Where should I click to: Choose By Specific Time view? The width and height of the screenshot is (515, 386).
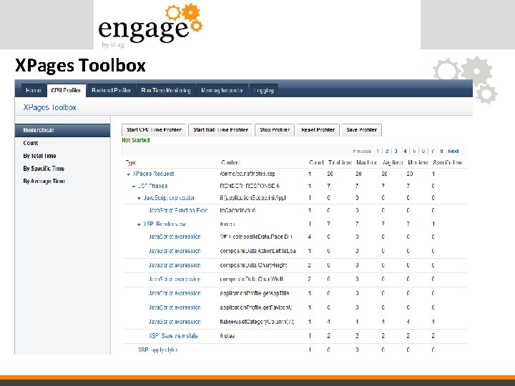[x=44, y=169]
